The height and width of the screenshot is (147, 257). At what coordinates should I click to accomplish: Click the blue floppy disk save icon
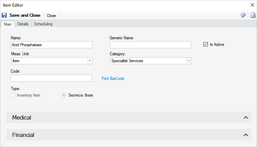pyautogui.click(x=4, y=15)
